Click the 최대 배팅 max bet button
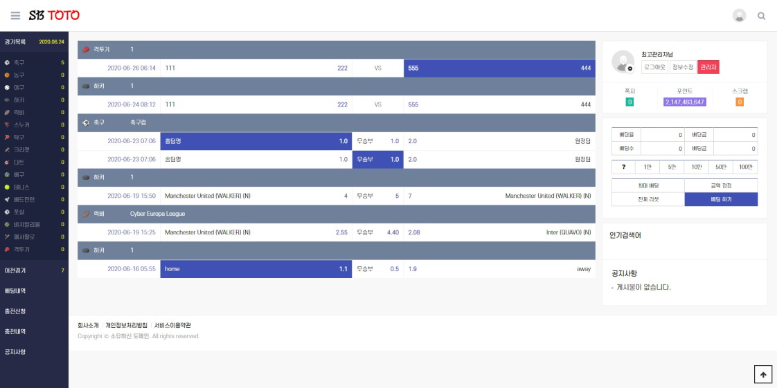The image size is (777, 388). click(648, 185)
